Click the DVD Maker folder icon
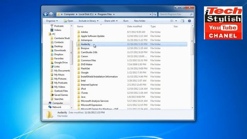This screenshot has width=247, height=139. coord(79,64)
